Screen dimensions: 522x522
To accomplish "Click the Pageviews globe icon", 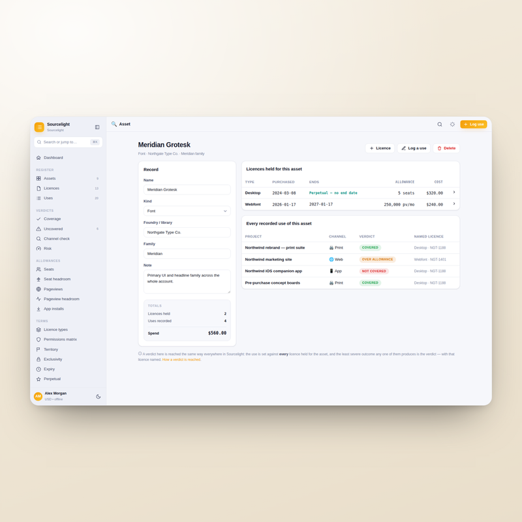I will [x=38, y=289].
